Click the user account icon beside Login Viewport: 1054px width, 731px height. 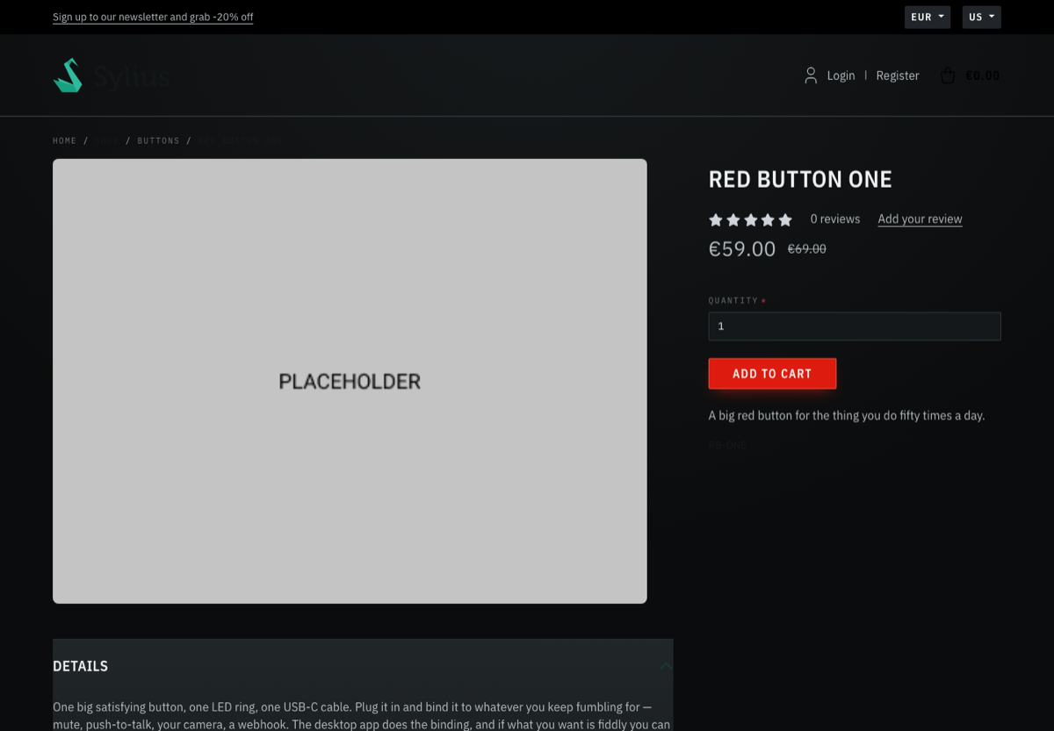pos(811,75)
